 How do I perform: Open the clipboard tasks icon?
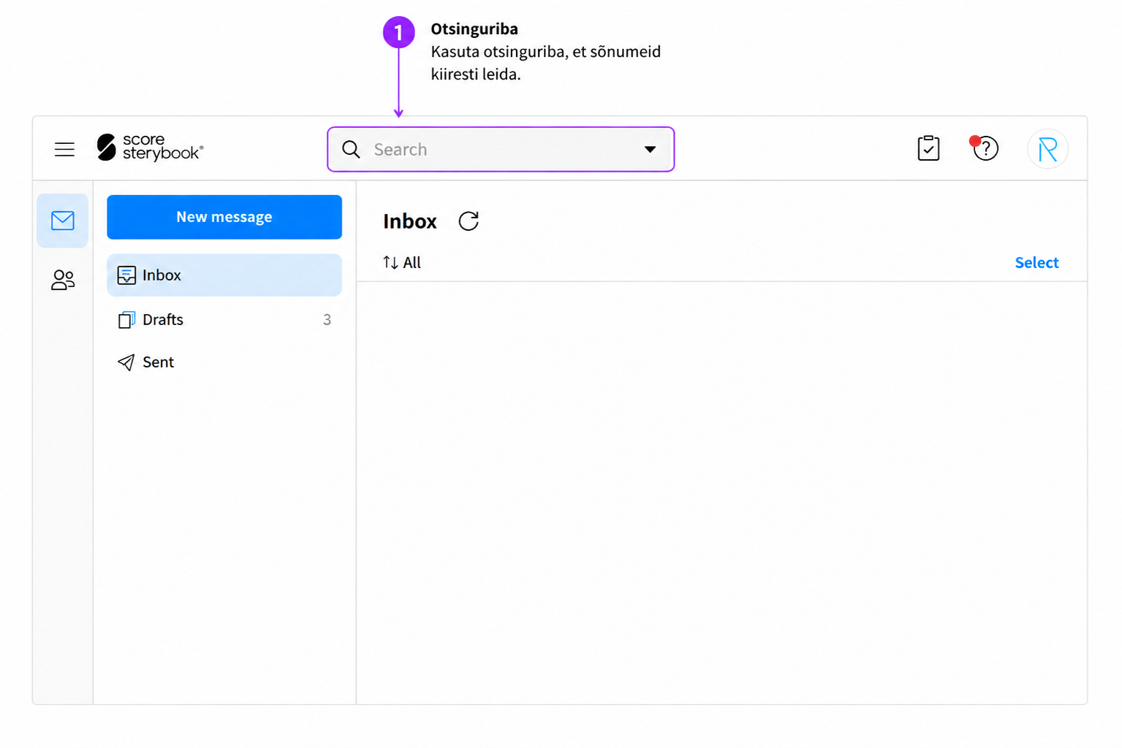coord(928,148)
